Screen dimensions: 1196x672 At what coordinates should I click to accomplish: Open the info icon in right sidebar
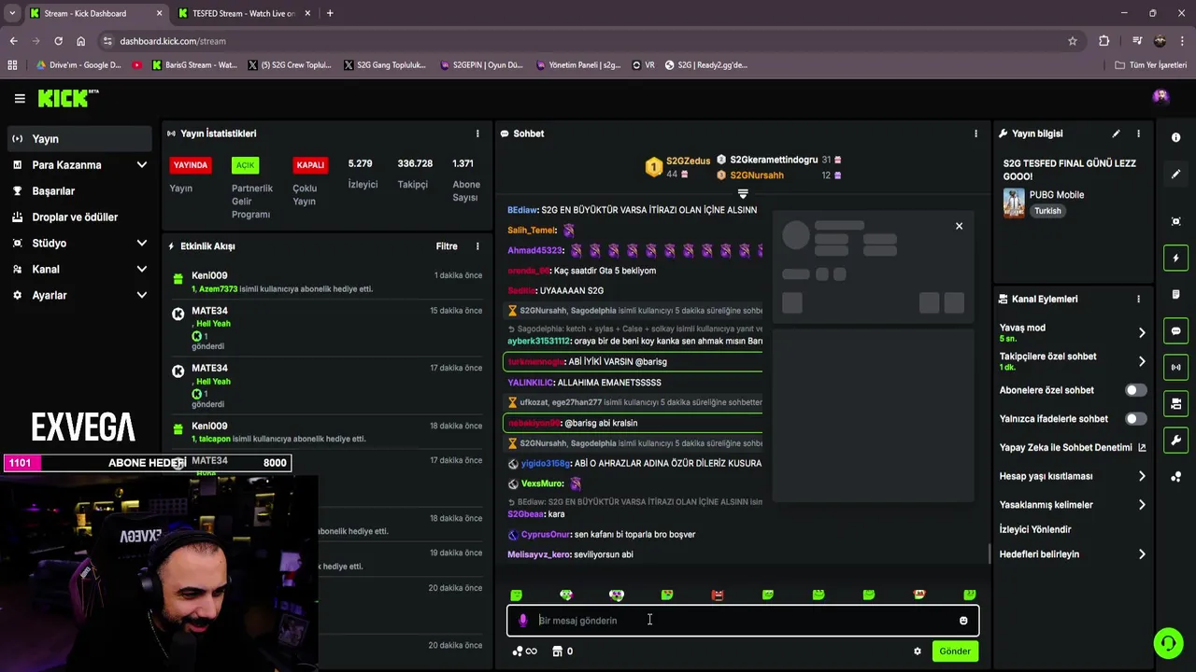coord(1175,137)
